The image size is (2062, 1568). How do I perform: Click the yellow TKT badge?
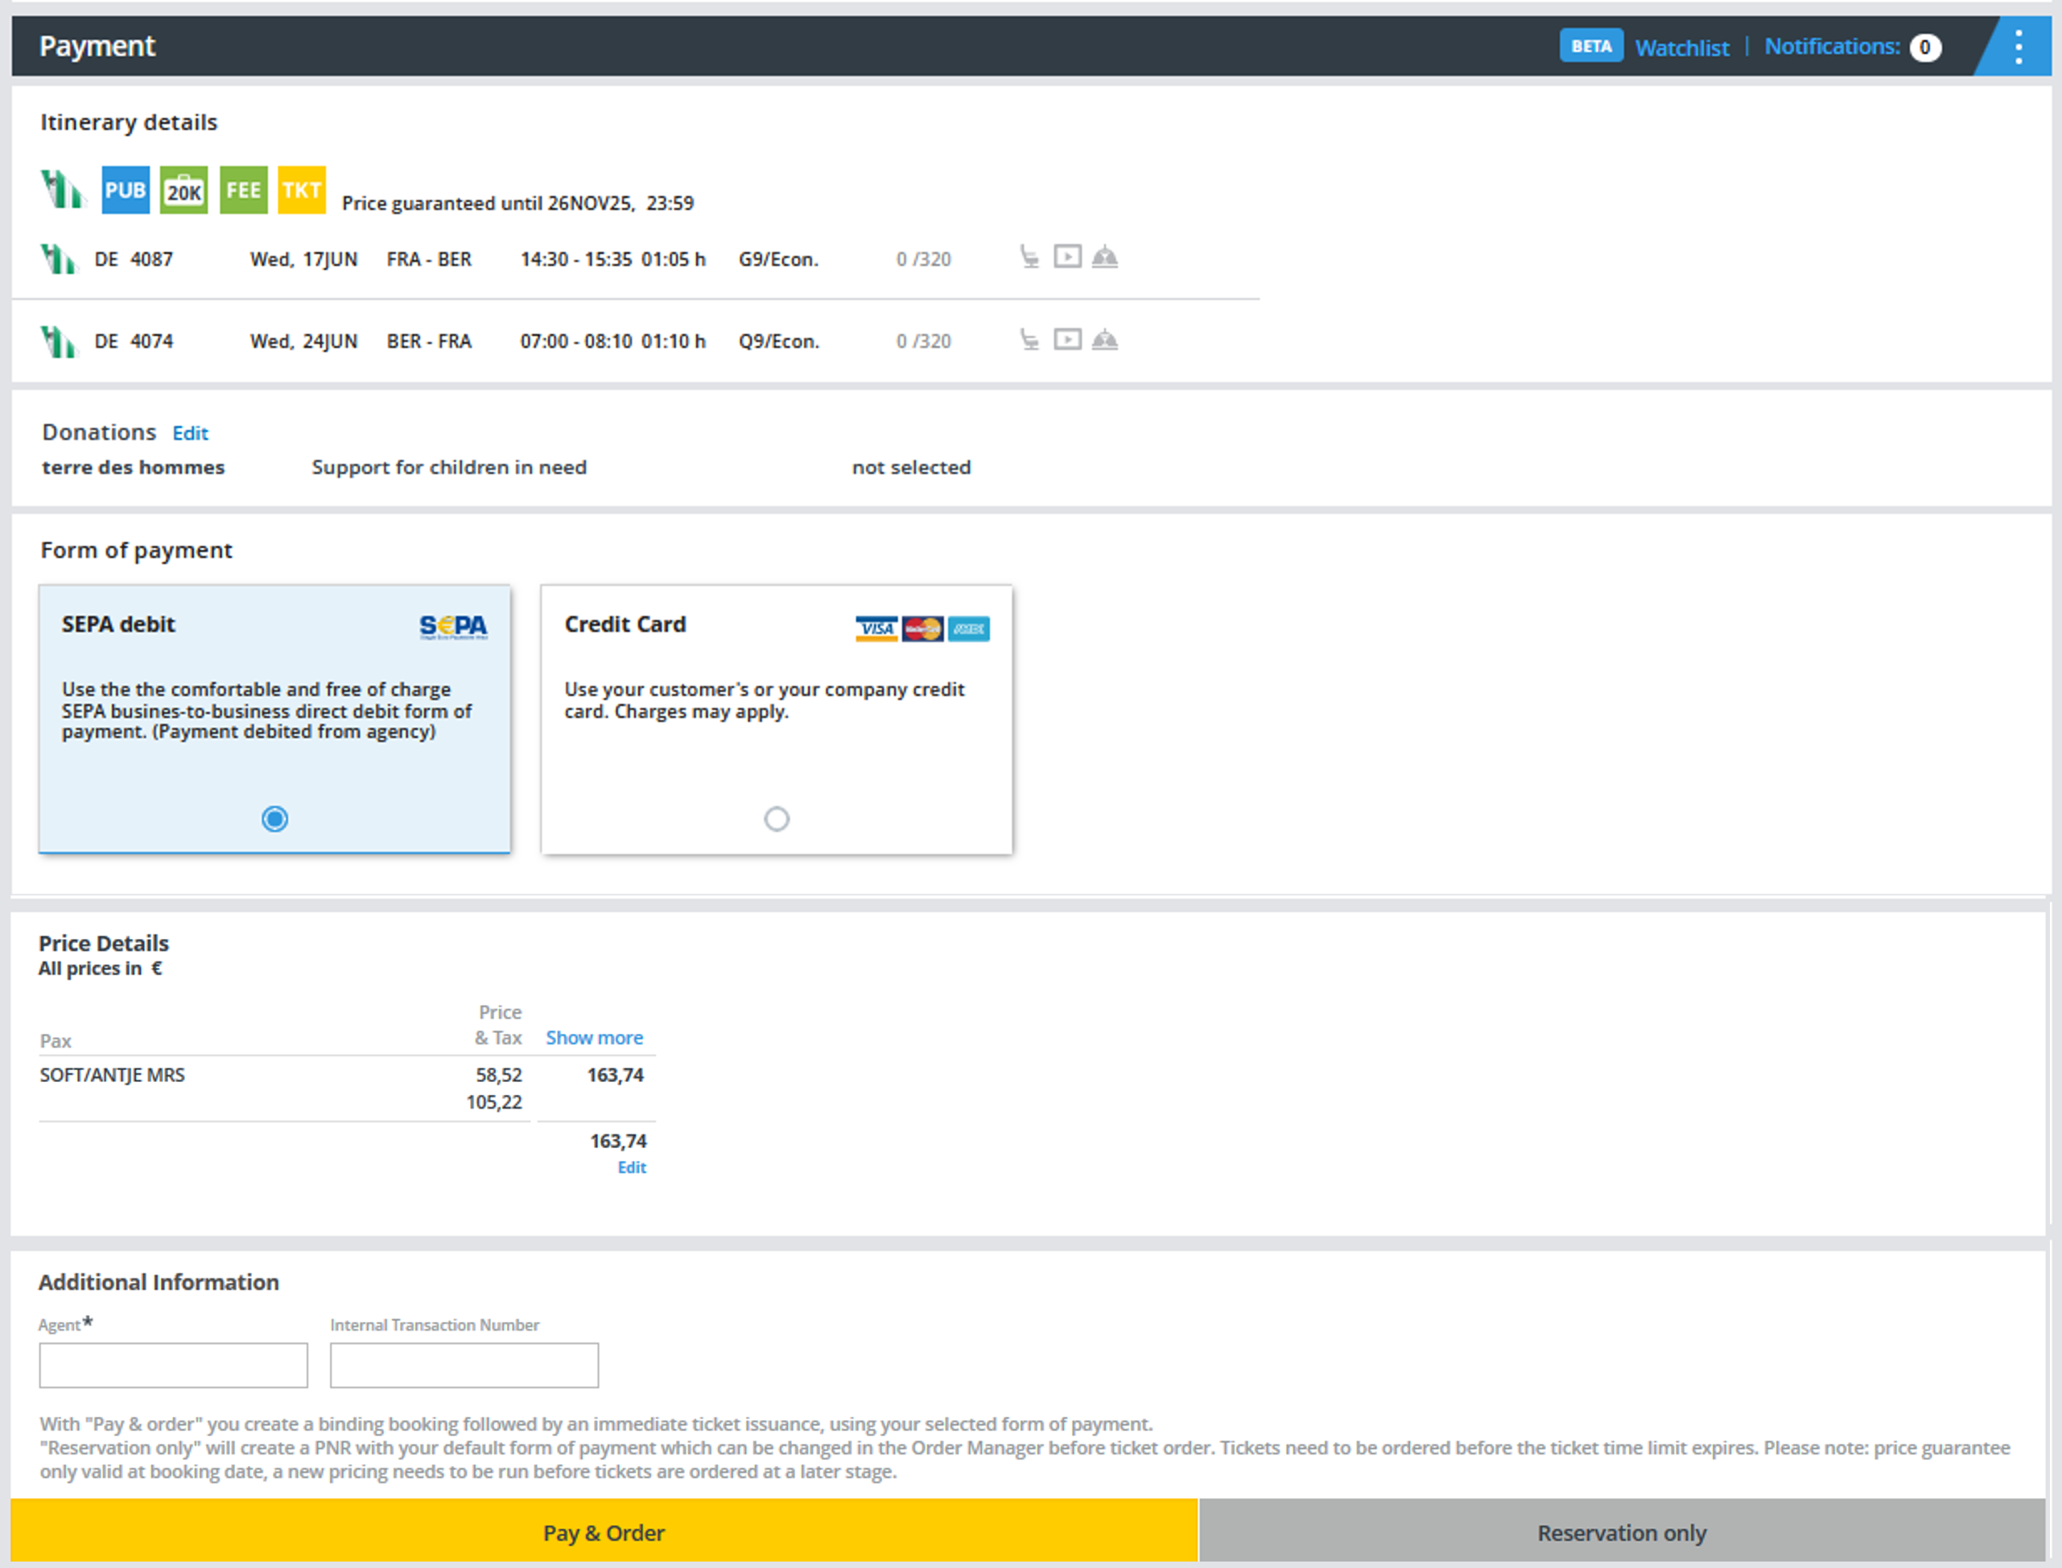pos(302,191)
